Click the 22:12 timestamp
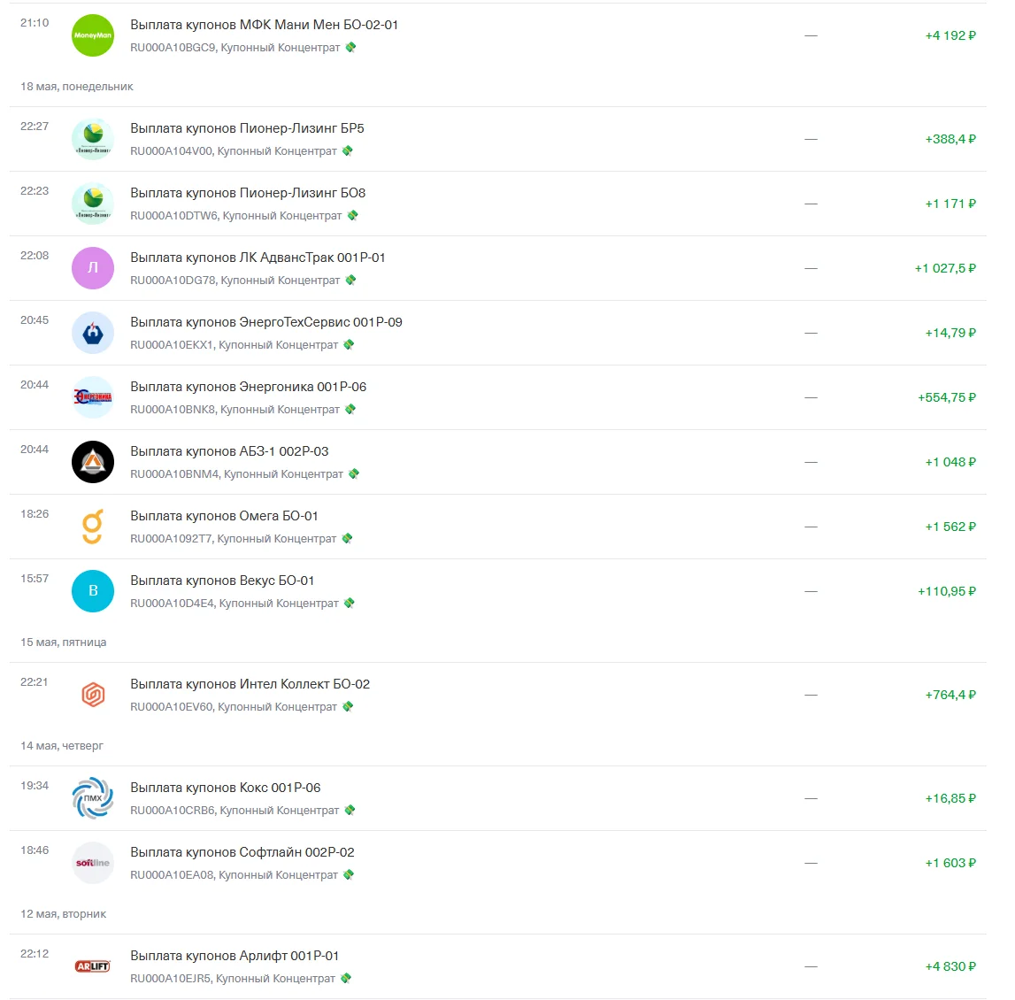The image size is (1015, 1000). (35, 953)
